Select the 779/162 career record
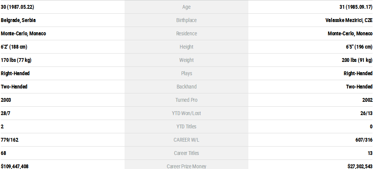 click(x=9, y=140)
